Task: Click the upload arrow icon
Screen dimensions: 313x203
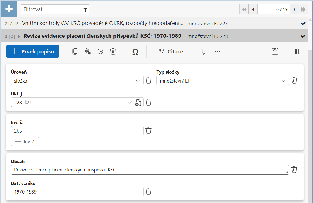Action: point(275,51)
